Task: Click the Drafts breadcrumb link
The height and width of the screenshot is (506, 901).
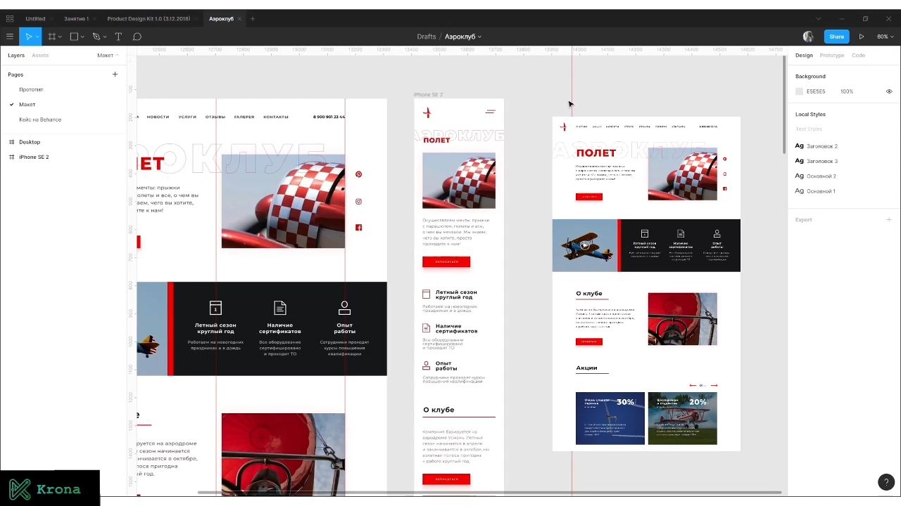Action: coord(427,37)
